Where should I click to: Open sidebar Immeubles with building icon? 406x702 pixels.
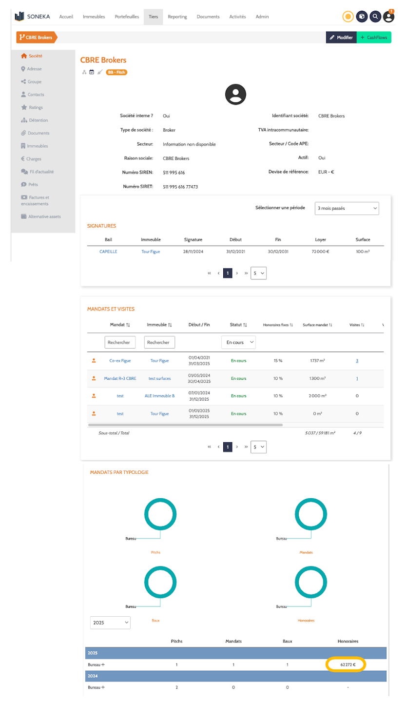[x=34, y=146]
